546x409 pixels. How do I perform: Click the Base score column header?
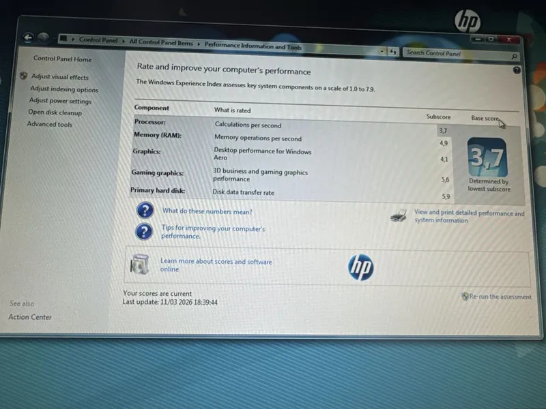[485, 118]
